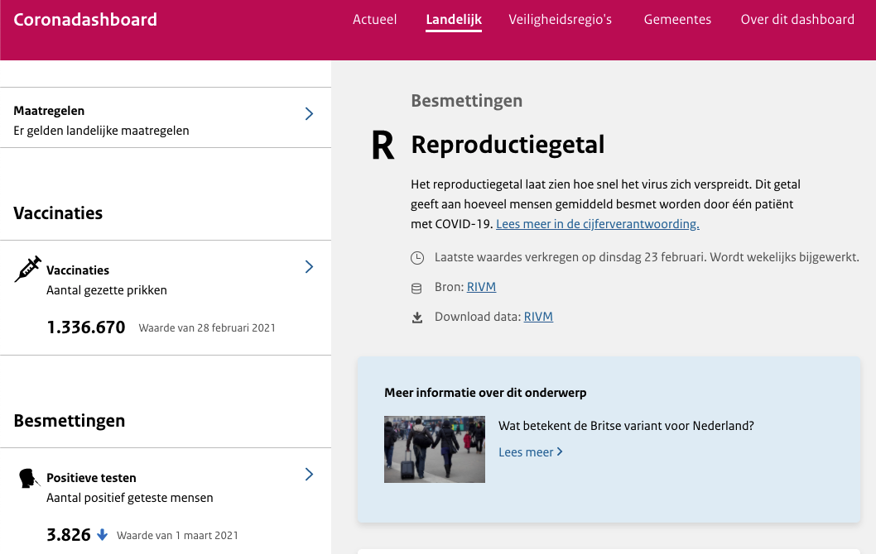Click the download icon beside Download data

417,318
